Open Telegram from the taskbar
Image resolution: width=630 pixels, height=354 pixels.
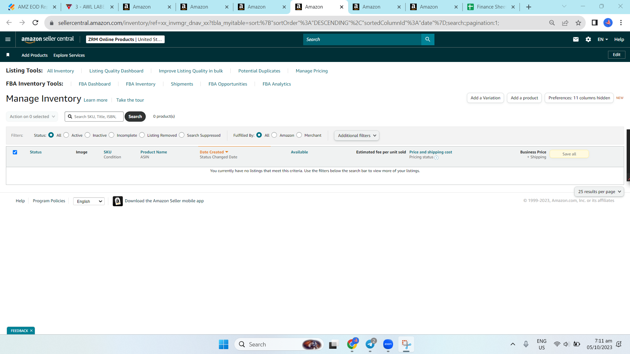(x=370, y=344)
